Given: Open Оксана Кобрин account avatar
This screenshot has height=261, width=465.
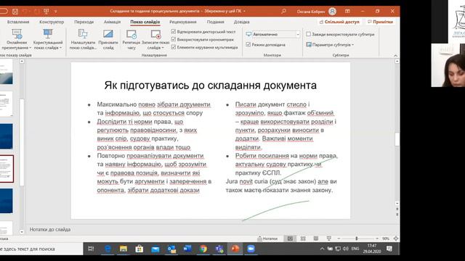Looking at the screenshot, I should 333,12.
